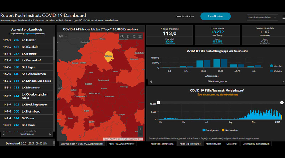Select SK Hagen in the district list
Image resolution: width=285 pixels, height=158 pixels.
tap(27, 67)
